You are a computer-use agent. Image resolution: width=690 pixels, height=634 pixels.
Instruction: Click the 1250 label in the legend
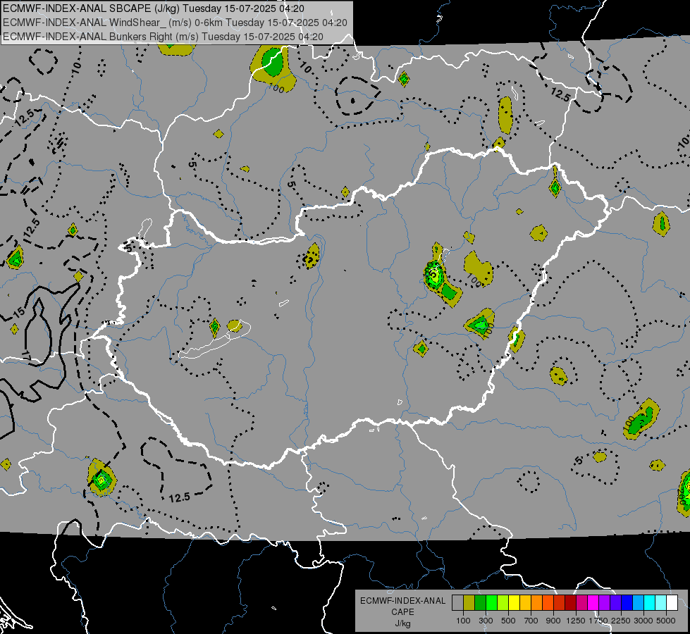576,621
